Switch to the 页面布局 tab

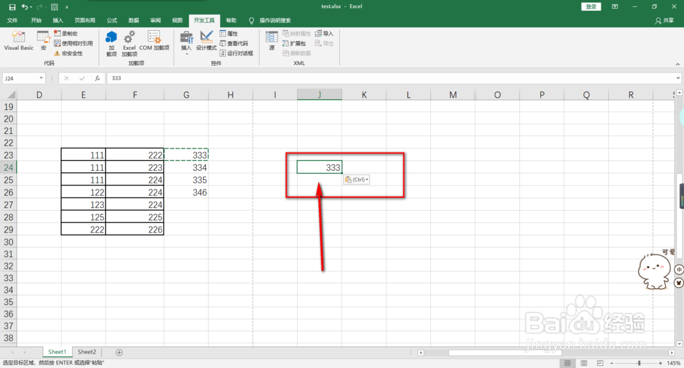(x=85, y=21)
